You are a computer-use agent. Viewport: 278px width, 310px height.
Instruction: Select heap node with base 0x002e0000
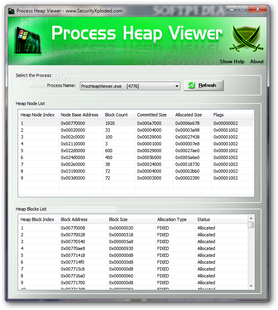pos(136,164)
